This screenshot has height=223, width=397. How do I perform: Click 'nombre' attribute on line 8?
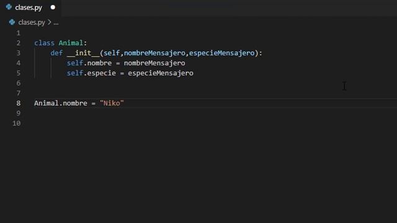coord(75,103)
